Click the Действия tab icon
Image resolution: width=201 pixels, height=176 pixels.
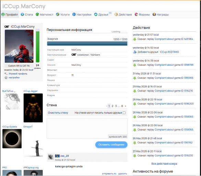click(x=116, y=14)
